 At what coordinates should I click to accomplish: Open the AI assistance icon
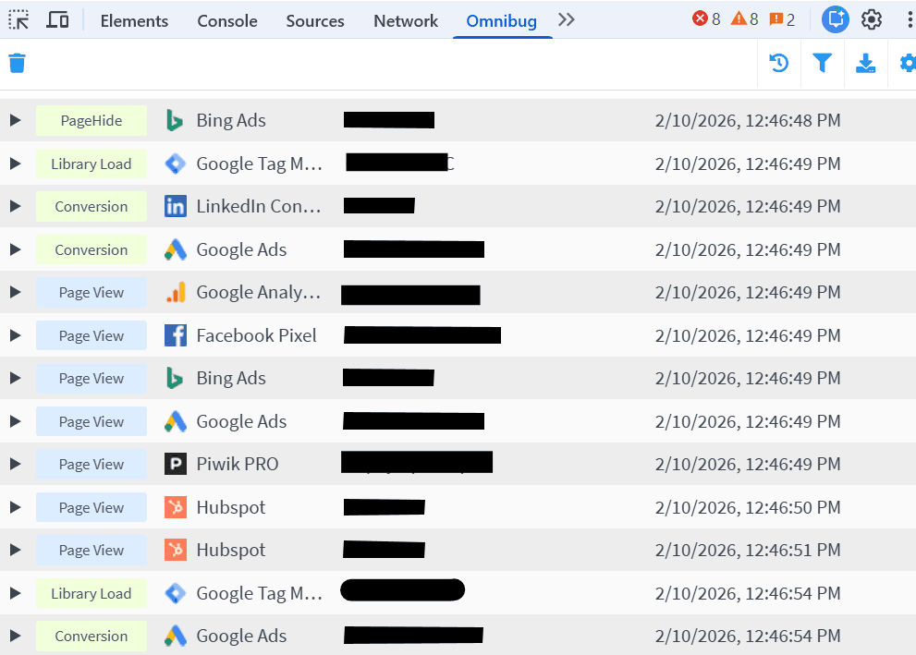(836, 19)
